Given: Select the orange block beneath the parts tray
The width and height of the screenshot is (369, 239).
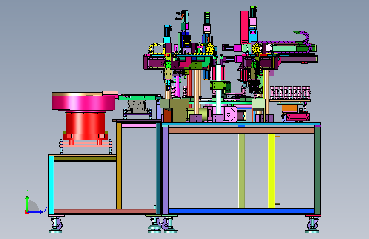Looking at the screenshot, I should [290, 108].
